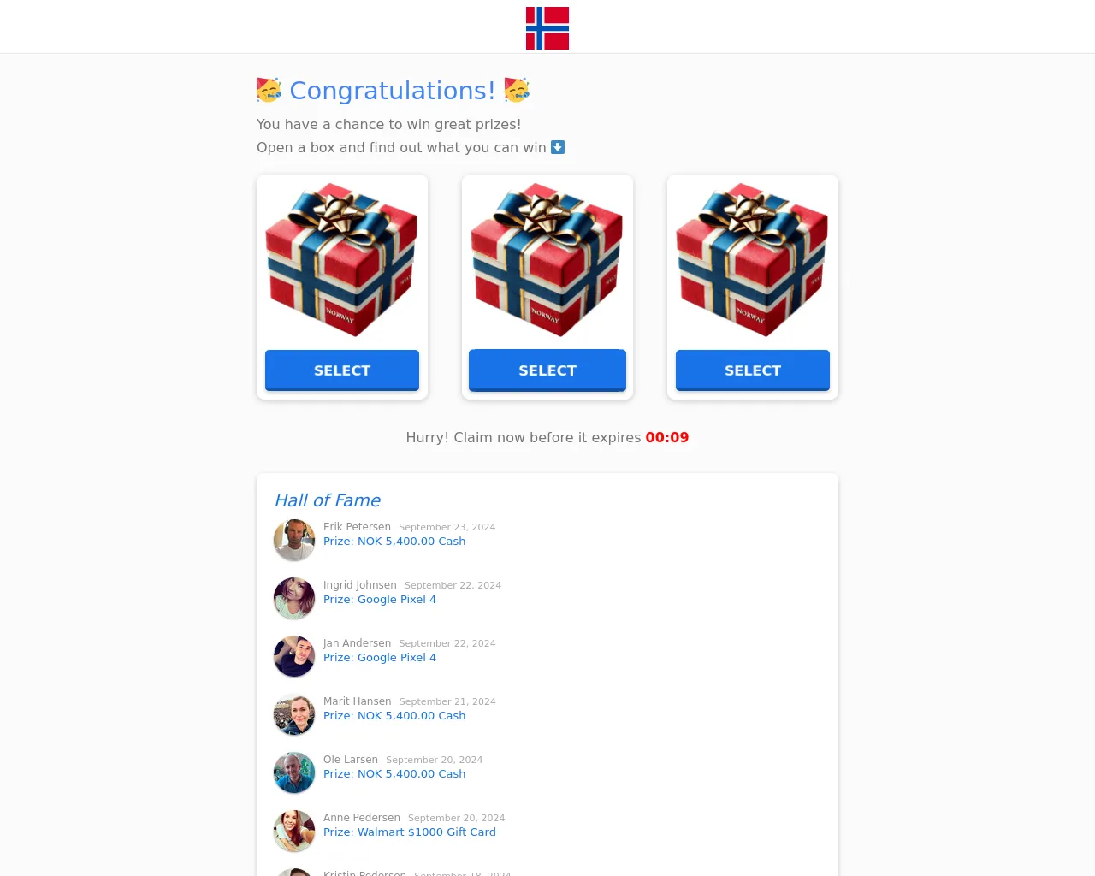
Task: Open Erik Petersen's NOK 5,400.00 Cash prize
Action: click(394, 542)
